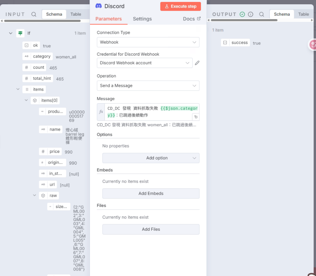The image size is (316, 276).
Task: Click the INPUT scrollbar left arrow
Action: point(2,21)
